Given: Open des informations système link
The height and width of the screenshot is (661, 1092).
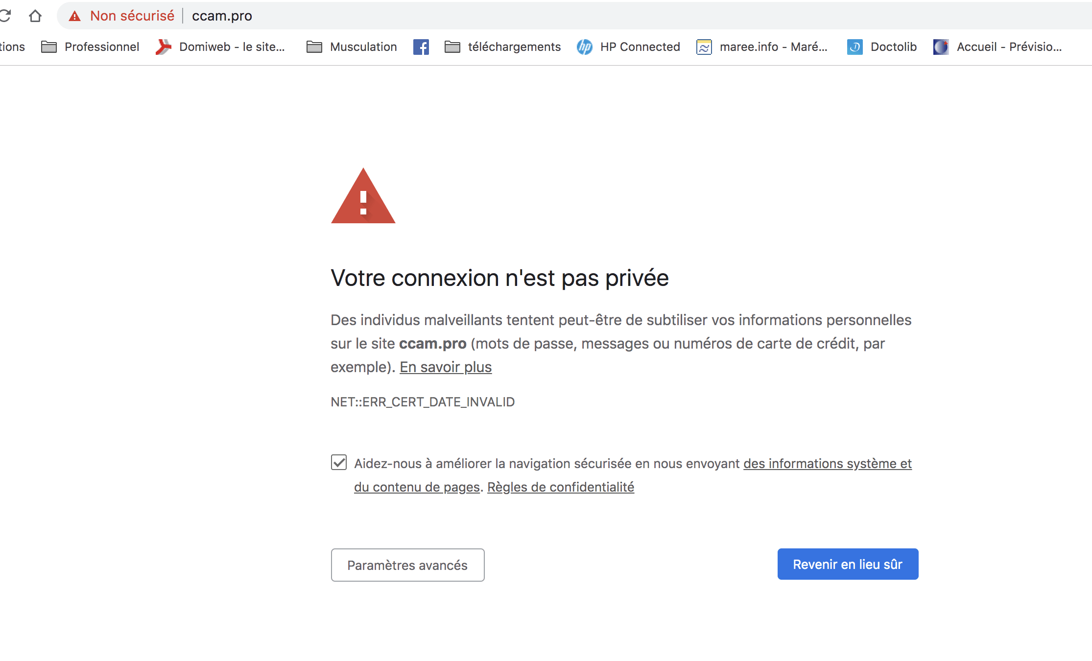Looking at the screenshot, I should pos(827,464).
